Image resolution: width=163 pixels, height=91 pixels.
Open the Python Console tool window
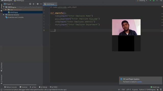tap(10, 87)
